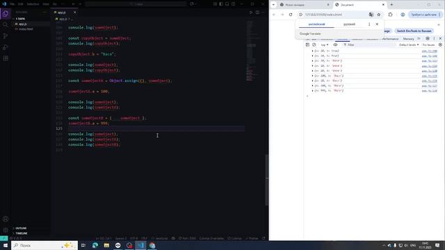Click the console Filter field

[369, 44]
